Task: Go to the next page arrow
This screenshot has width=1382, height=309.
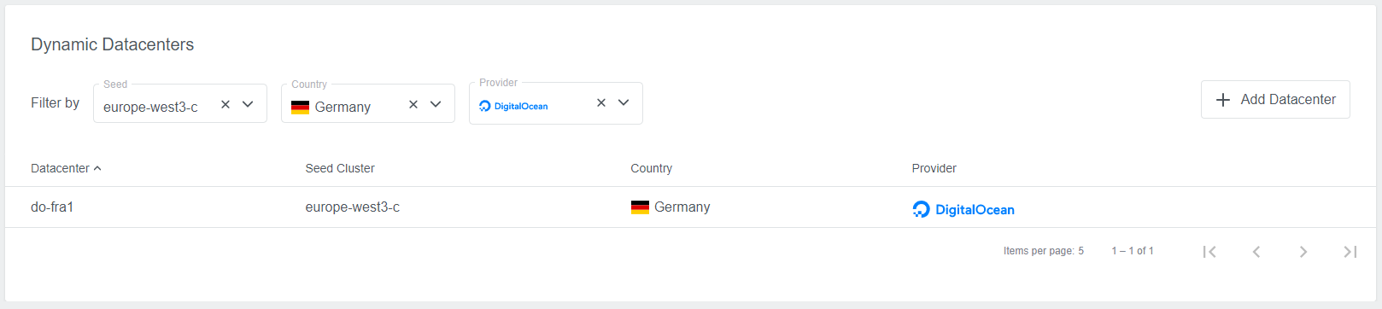Action: pos(1303,251)
